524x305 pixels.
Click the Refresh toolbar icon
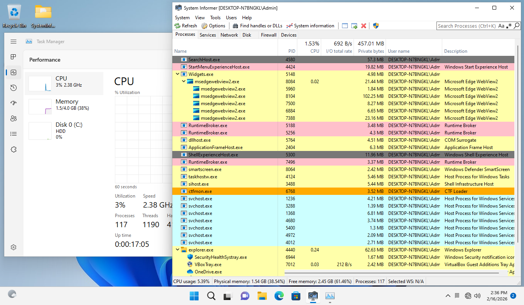click(177, 26)
